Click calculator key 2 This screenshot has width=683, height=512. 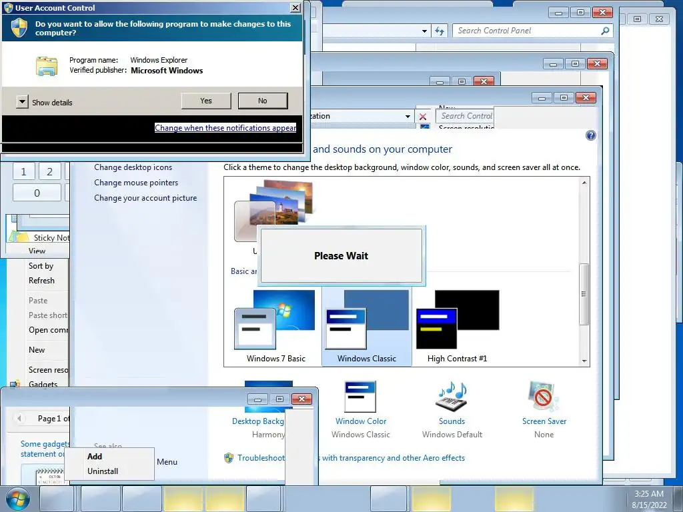click(x=49, y=171)
